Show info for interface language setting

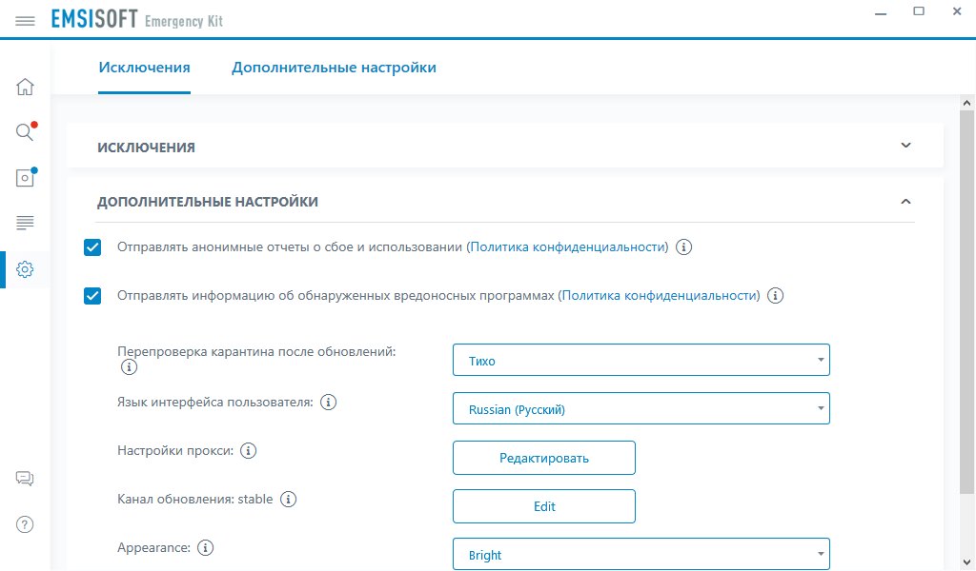click(328, 402)
